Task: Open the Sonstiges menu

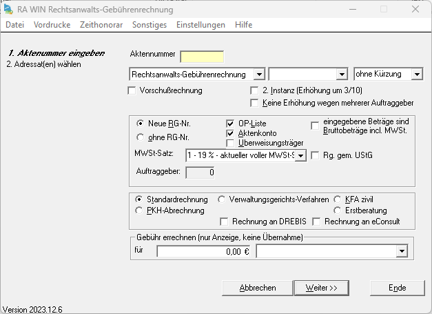Action: 150,25
